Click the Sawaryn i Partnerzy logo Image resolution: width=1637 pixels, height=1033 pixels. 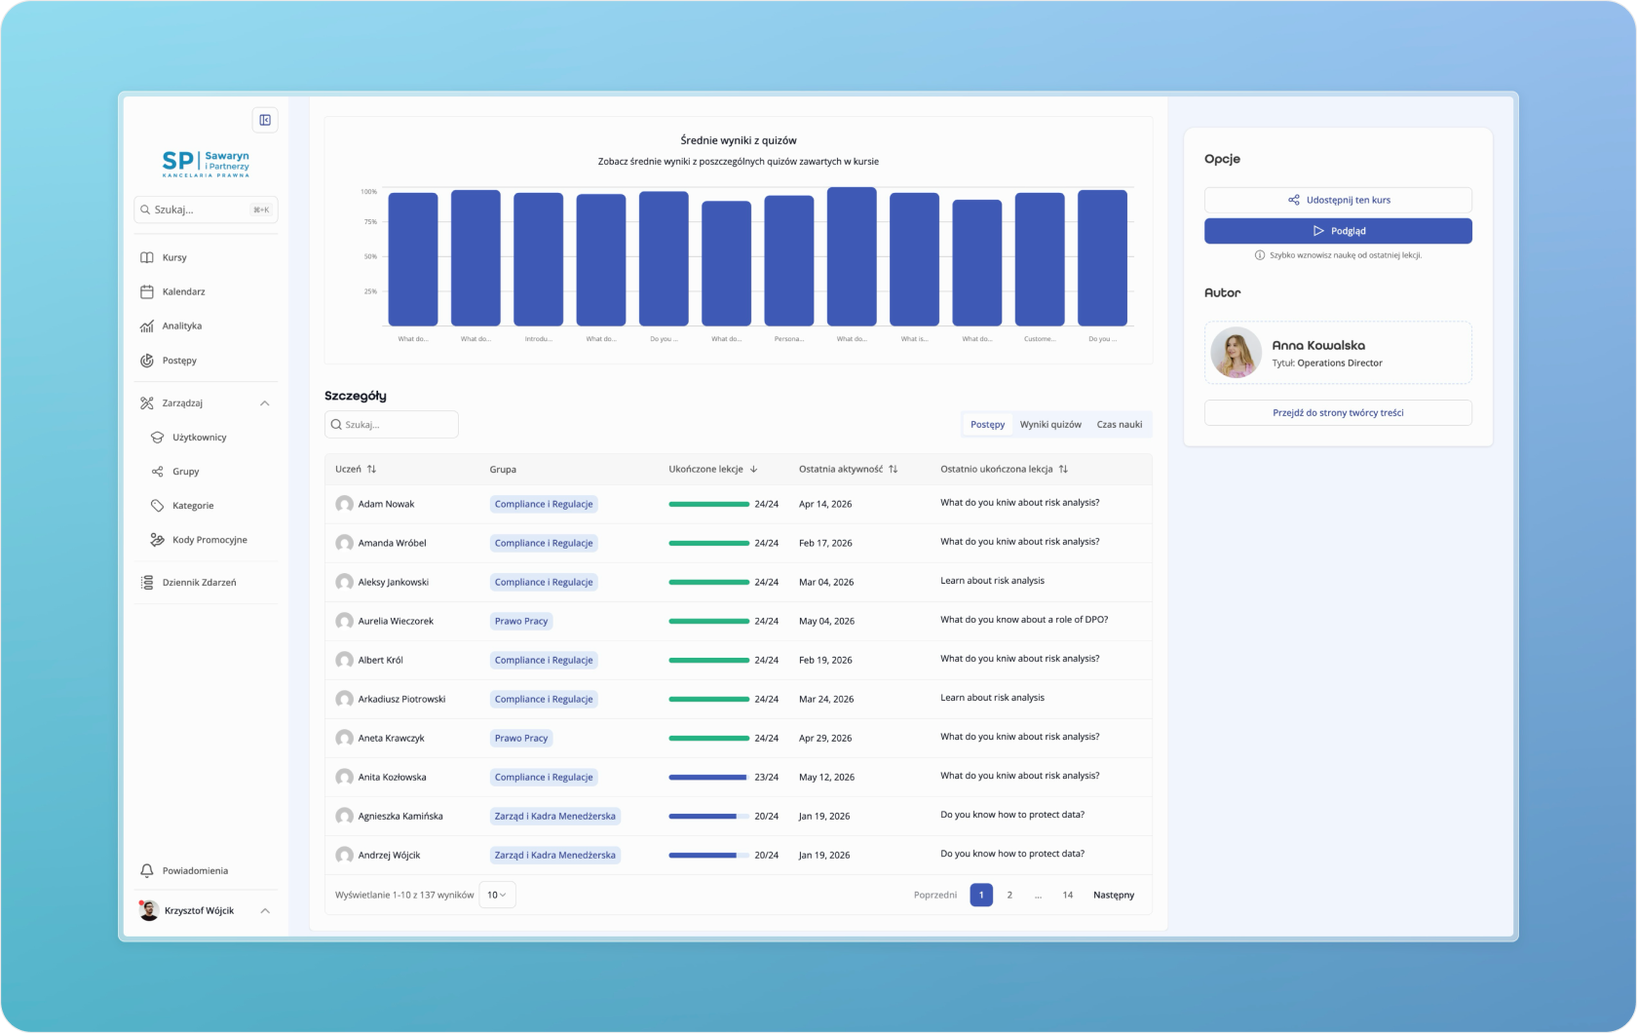pos(206,162)
